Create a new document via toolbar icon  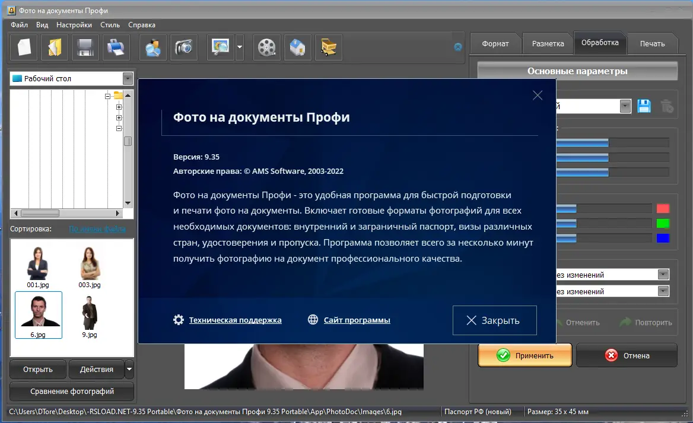point(23,47)
